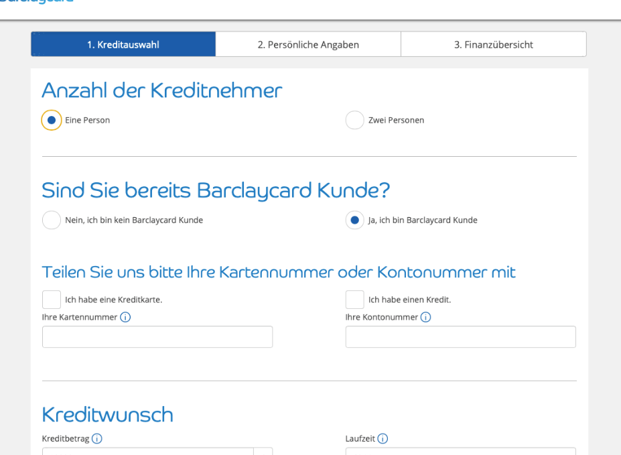Select the Zwei Personen radio button
621x455 pixels.
click(x=354, y=121)
